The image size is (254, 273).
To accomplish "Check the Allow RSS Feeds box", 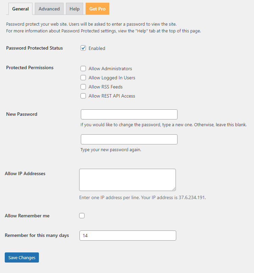I will coord(83,87).
